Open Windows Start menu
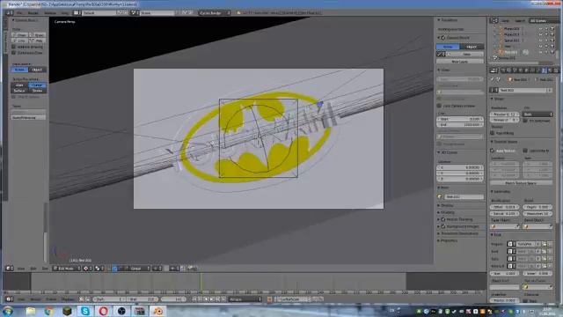The width and height of the screenshot is (563, 317). click(8, 311)
